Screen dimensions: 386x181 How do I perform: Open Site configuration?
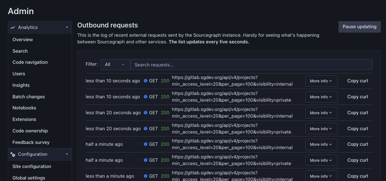click(32, 167)
